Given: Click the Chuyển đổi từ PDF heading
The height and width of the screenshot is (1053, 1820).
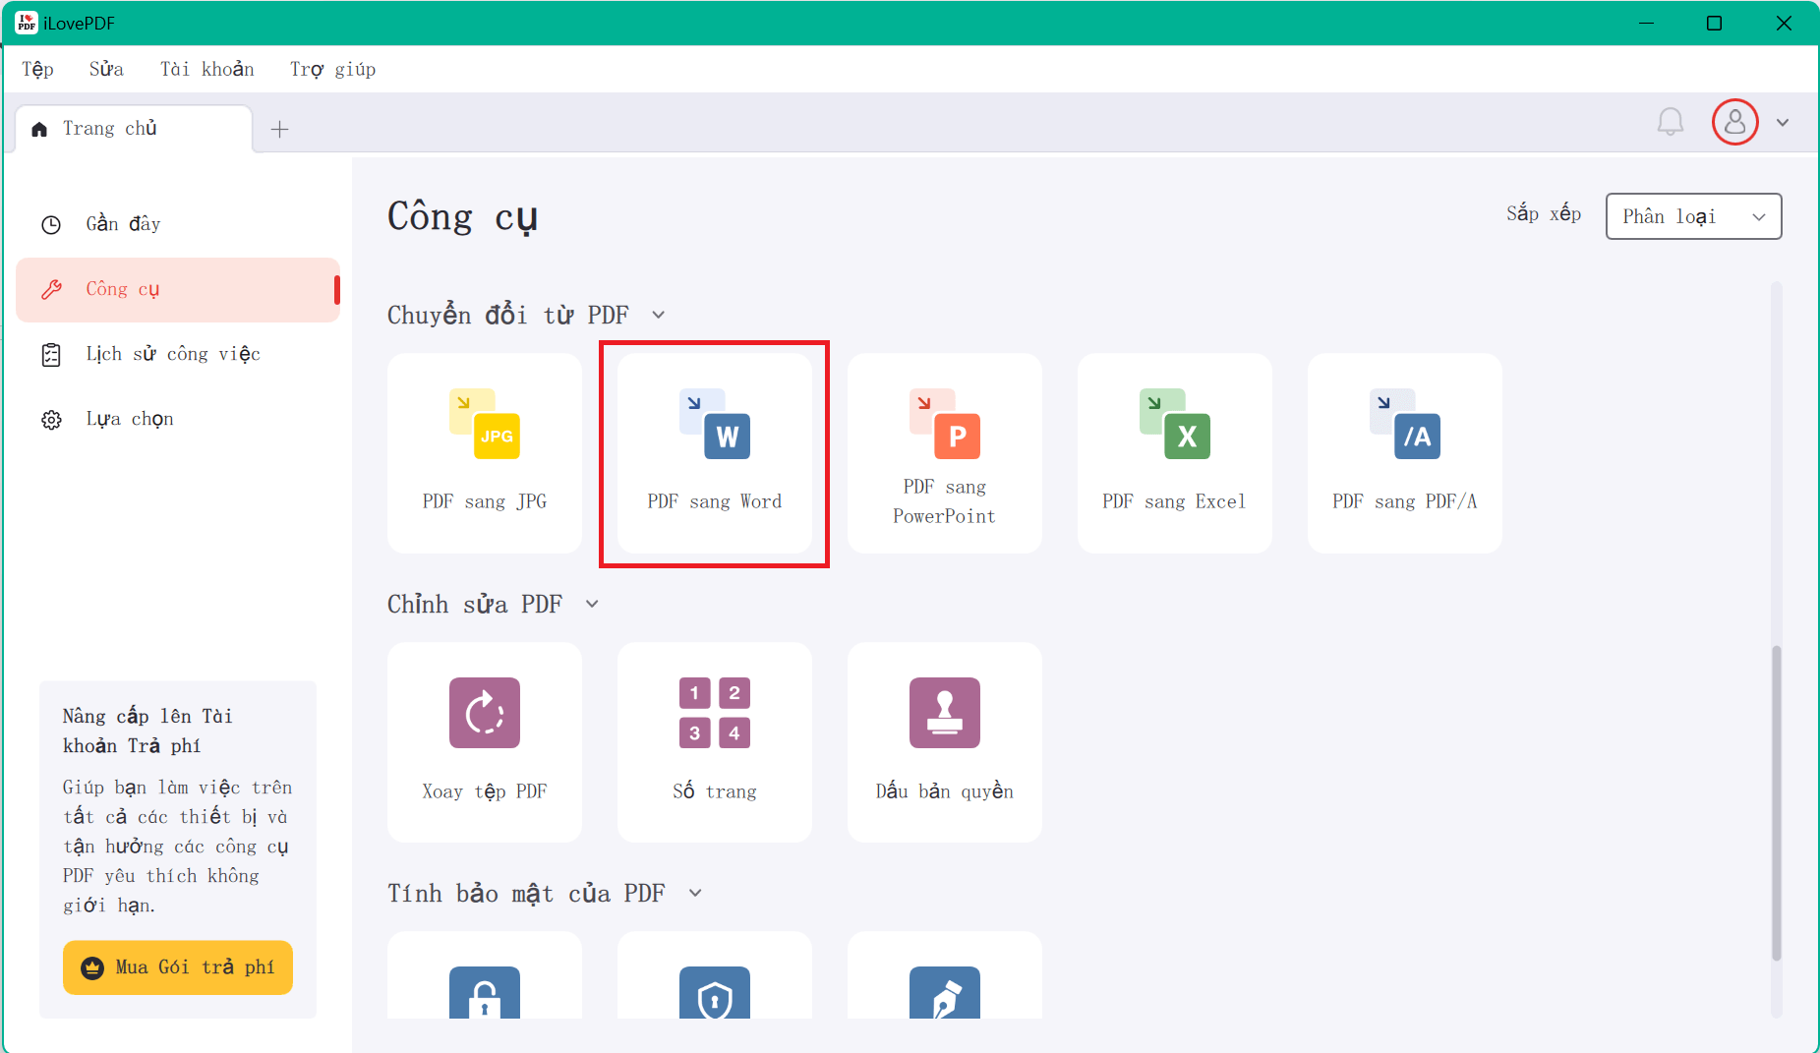Looking at the screenshot, I should click(508, 315).
